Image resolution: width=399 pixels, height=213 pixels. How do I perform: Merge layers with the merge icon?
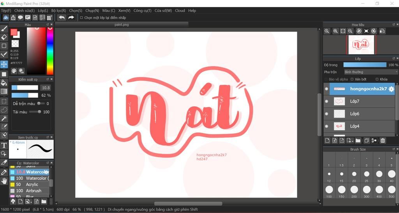pyautogui.click(x=374, y=140)
